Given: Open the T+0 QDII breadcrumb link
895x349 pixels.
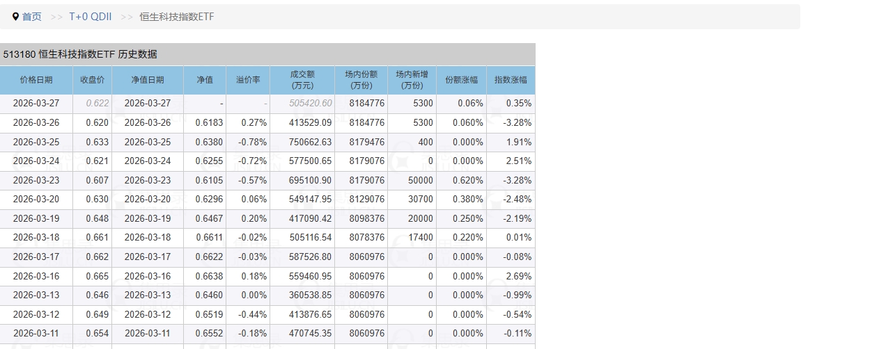Looking at the screenshot, I should point(90,17).
